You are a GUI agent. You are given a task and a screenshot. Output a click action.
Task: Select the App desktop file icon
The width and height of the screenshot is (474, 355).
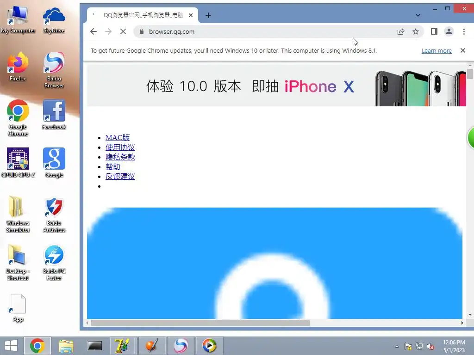pyautogui.click(x=18, y=308)
